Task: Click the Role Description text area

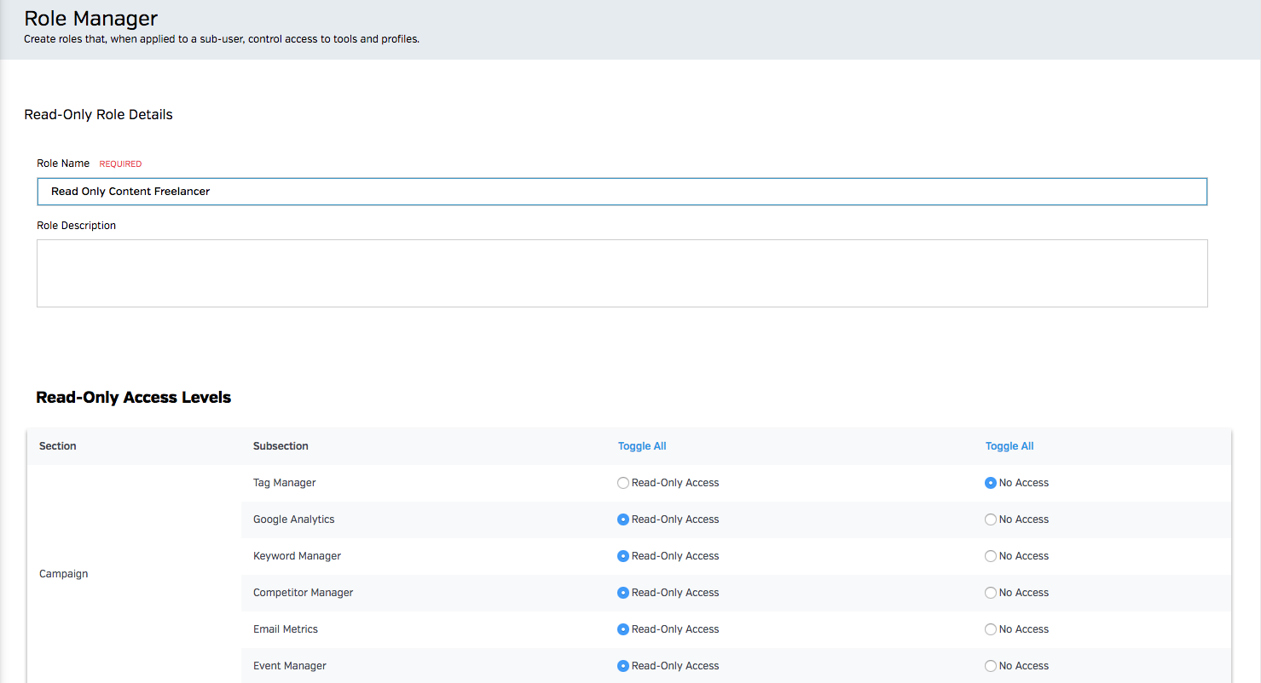Action: [622, 273]
